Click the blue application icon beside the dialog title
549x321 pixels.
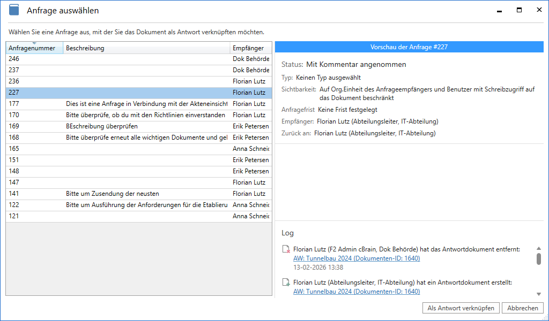14,10
